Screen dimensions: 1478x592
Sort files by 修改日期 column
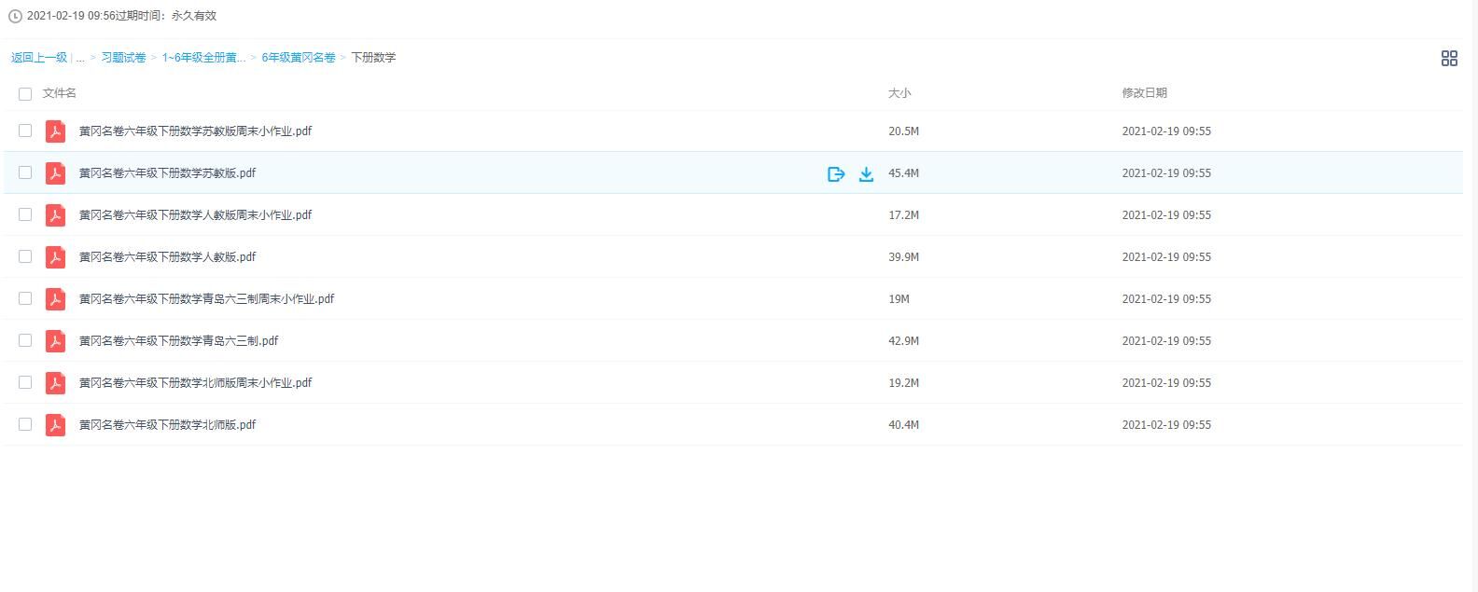(1144, 93)
